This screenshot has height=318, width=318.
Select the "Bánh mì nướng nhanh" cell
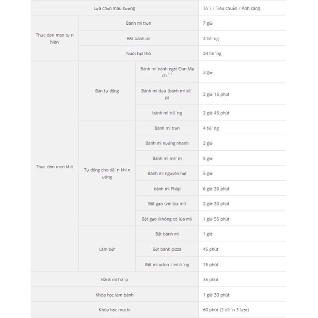coord(167,143)
